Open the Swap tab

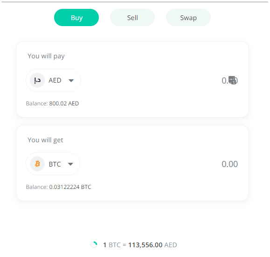click(188, 18)
